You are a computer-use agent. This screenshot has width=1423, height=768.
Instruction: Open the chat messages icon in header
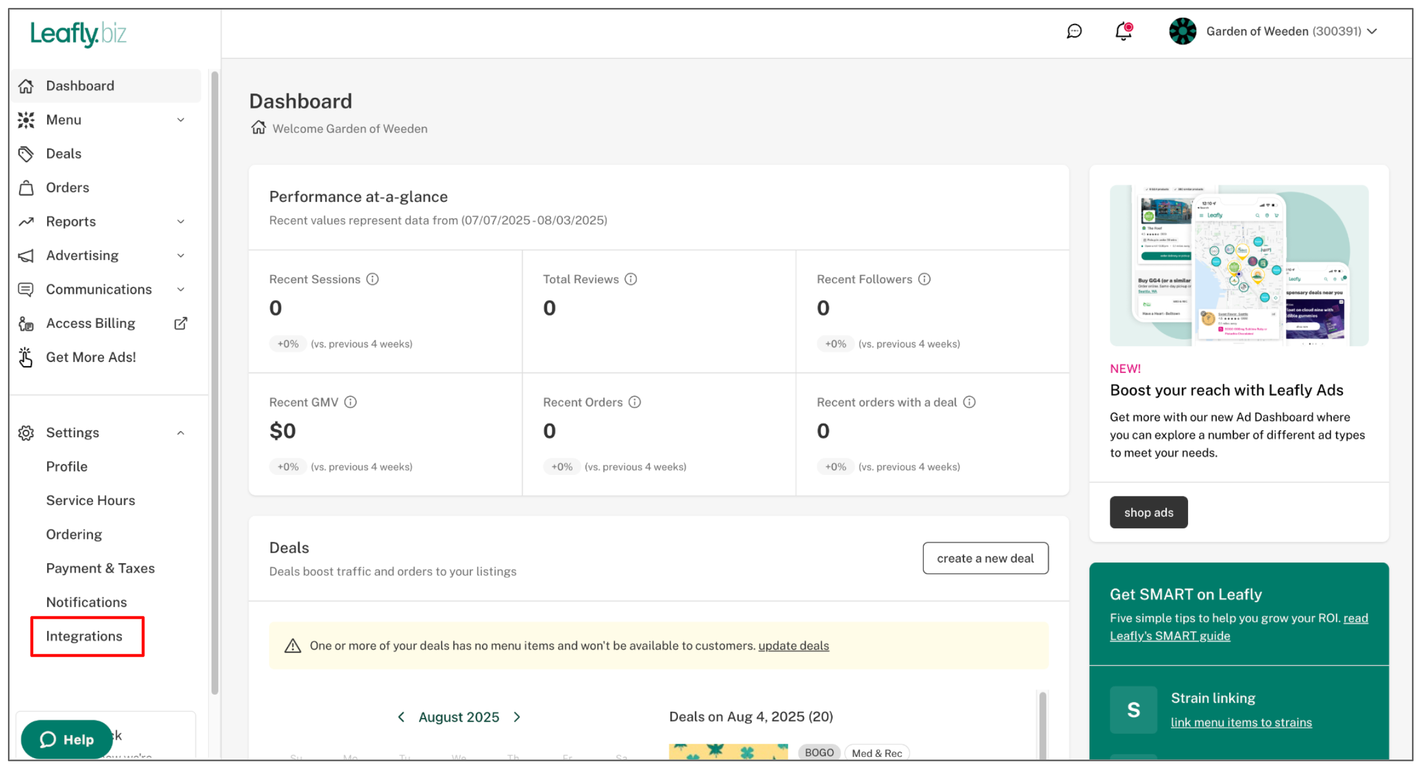(1074, 31)
